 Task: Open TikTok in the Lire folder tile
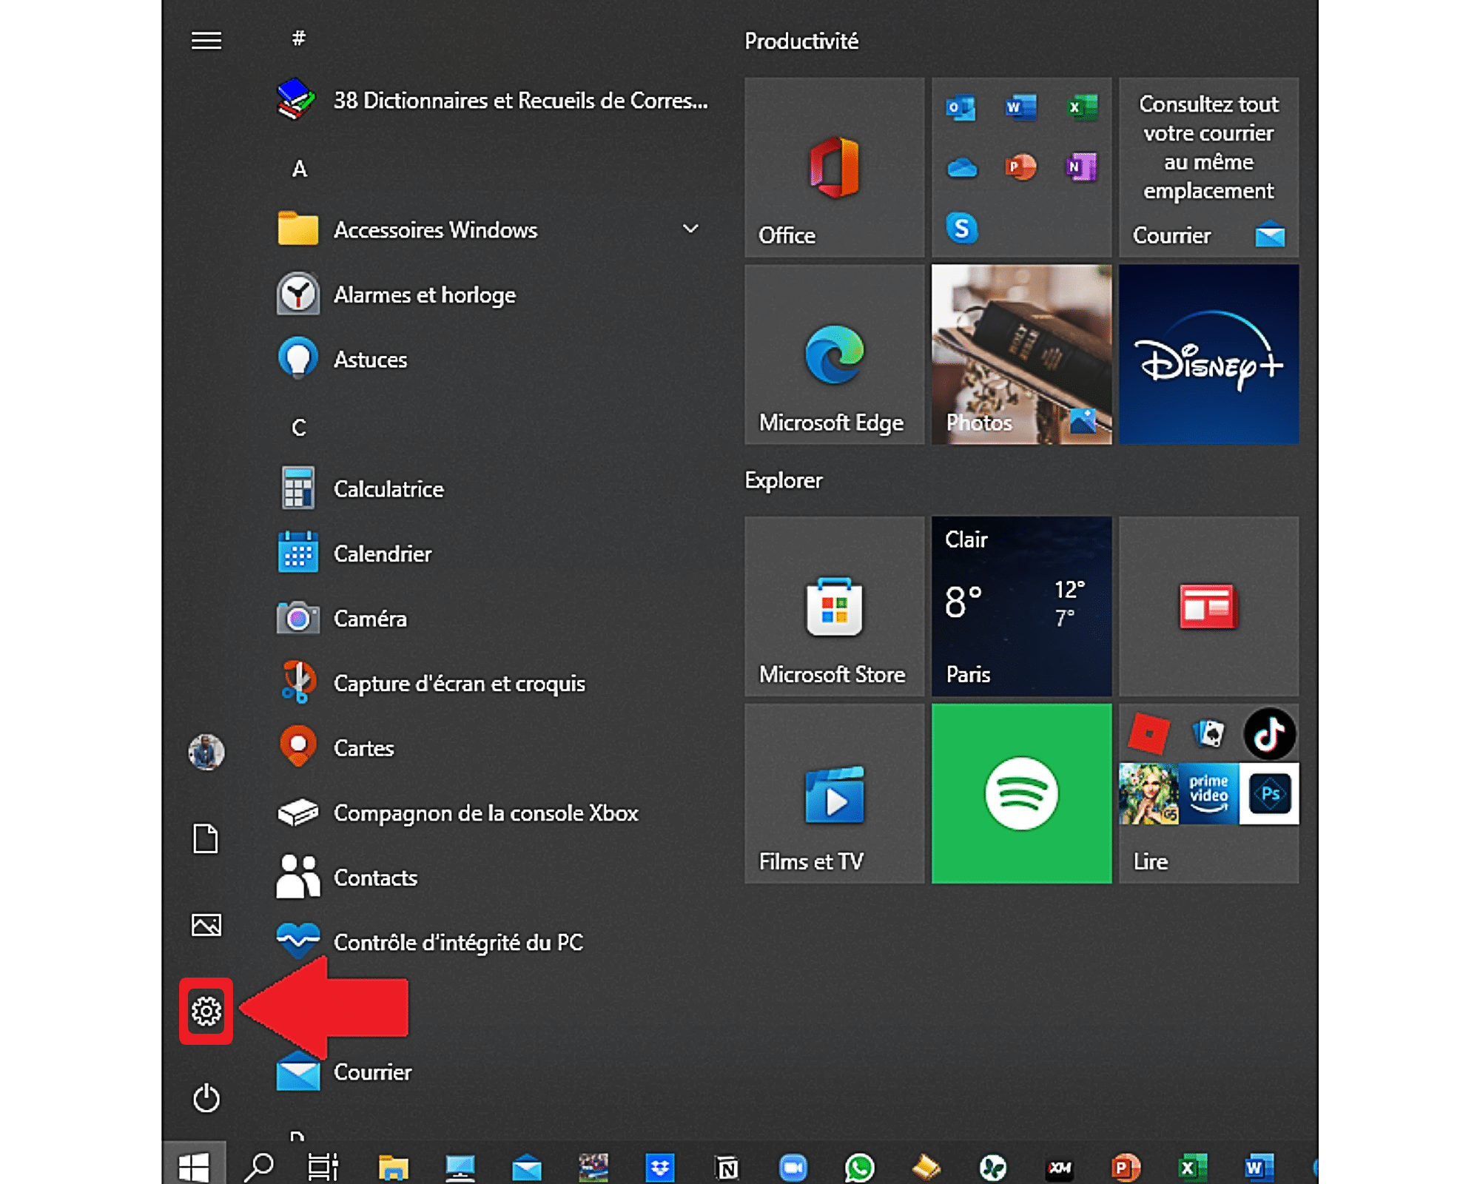click(x=1269, y=734)
